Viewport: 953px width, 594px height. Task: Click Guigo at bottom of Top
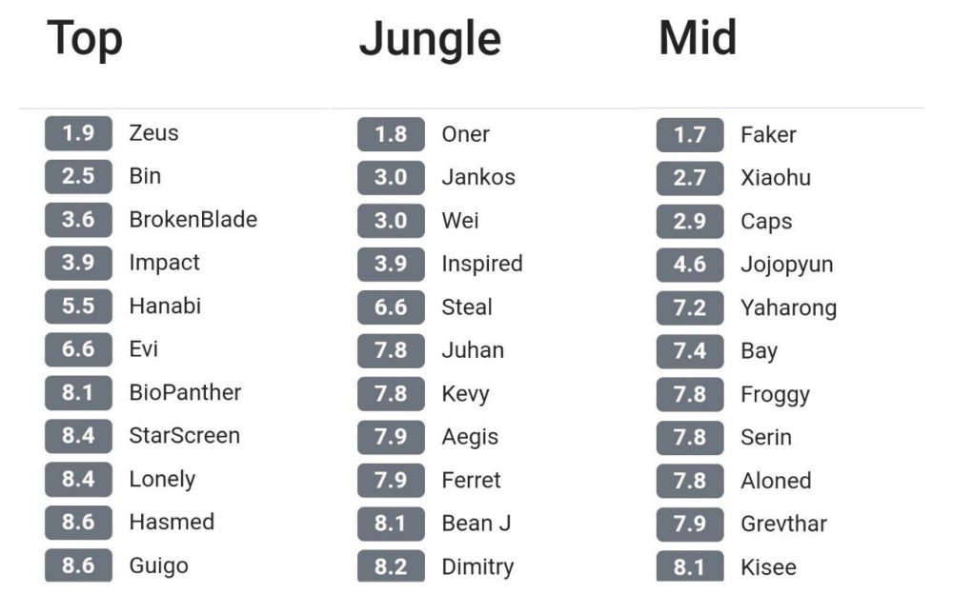point(158,565)
